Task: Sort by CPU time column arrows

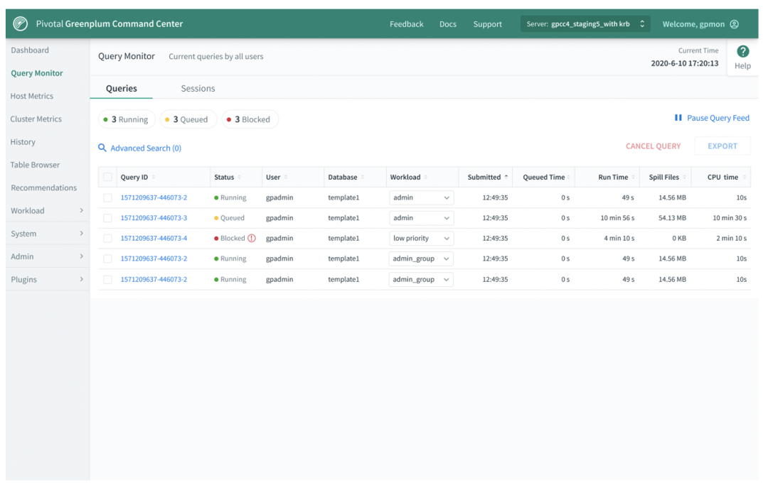Action: point(745,177)
